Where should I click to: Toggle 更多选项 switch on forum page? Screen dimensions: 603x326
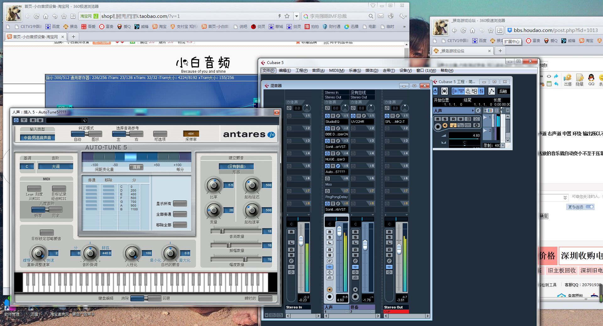(x=590, y=207)
